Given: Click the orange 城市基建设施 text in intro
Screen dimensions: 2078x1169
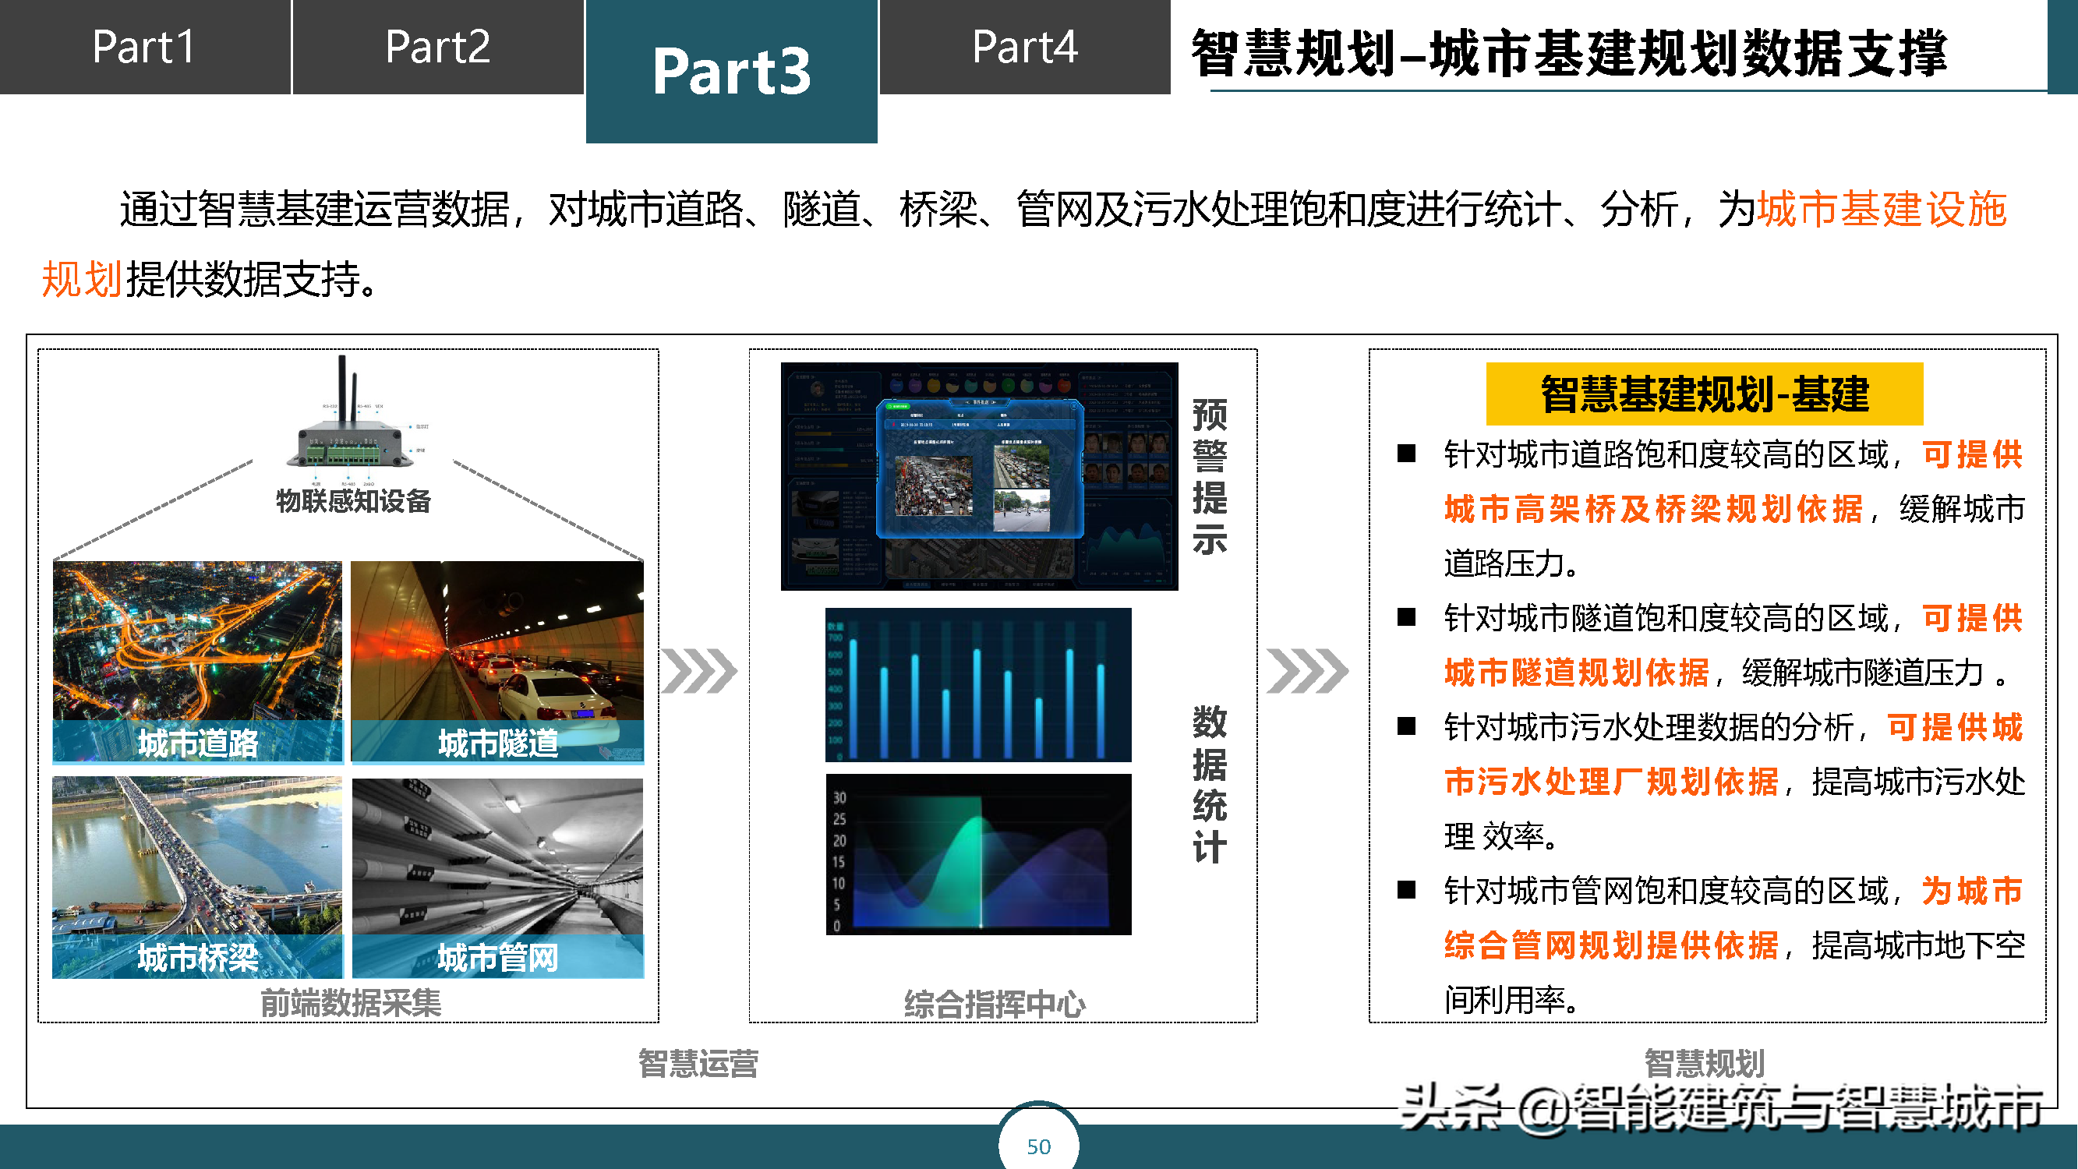Looking at the screenshot, I should coord(1882,209).
